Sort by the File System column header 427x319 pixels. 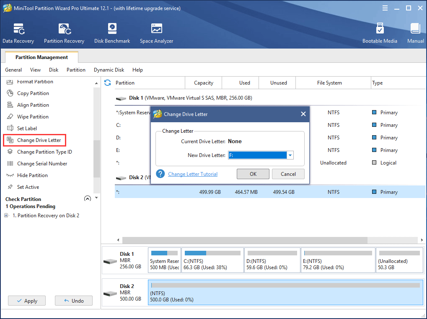pos(333,82)
